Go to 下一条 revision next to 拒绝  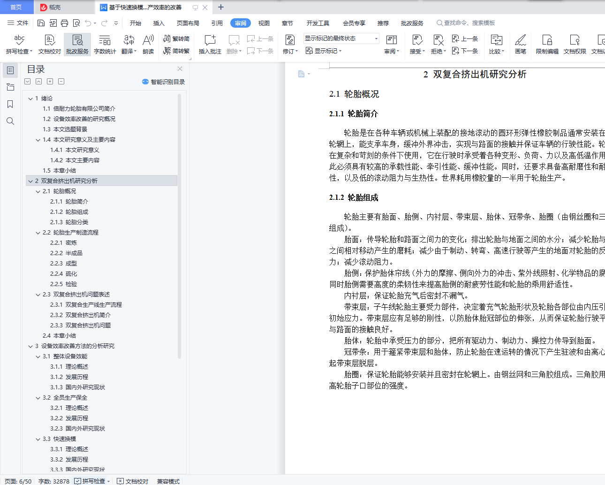[x=465, y=51]
